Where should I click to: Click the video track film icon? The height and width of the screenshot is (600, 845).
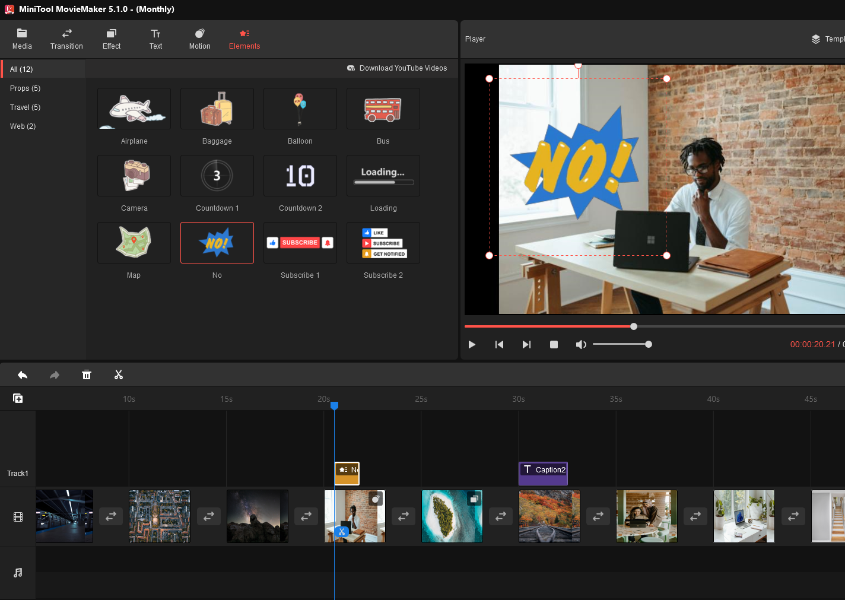[x=18, y=517]
